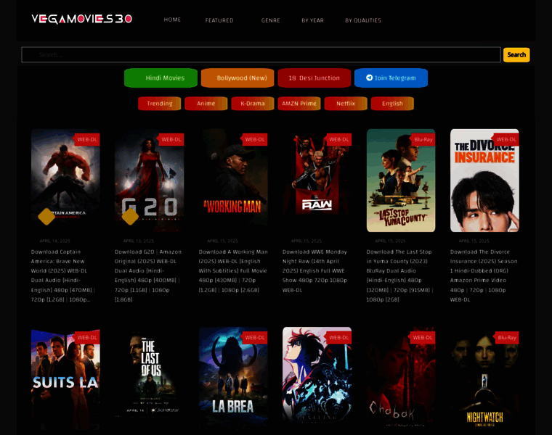Open the green Hindi Movies button
The width and height of the screenshot is (552, 435).
tap(161, 78)
